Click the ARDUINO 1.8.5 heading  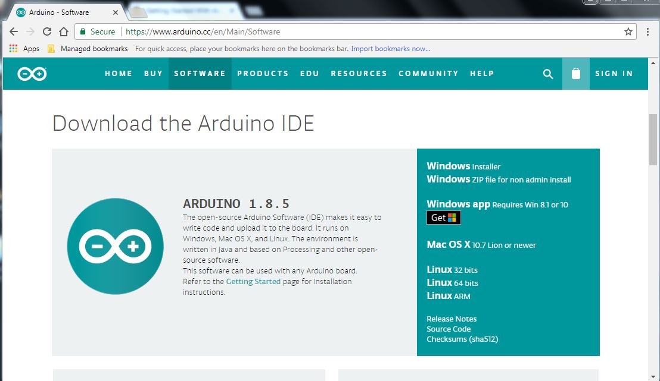pyautogui.click(x=236, y=204)
